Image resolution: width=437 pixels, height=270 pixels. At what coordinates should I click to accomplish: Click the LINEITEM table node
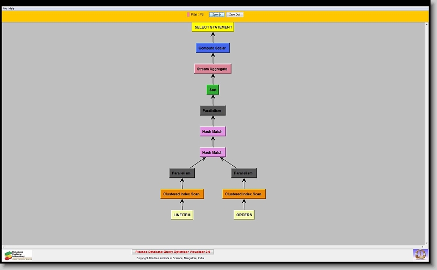[182, 215]
